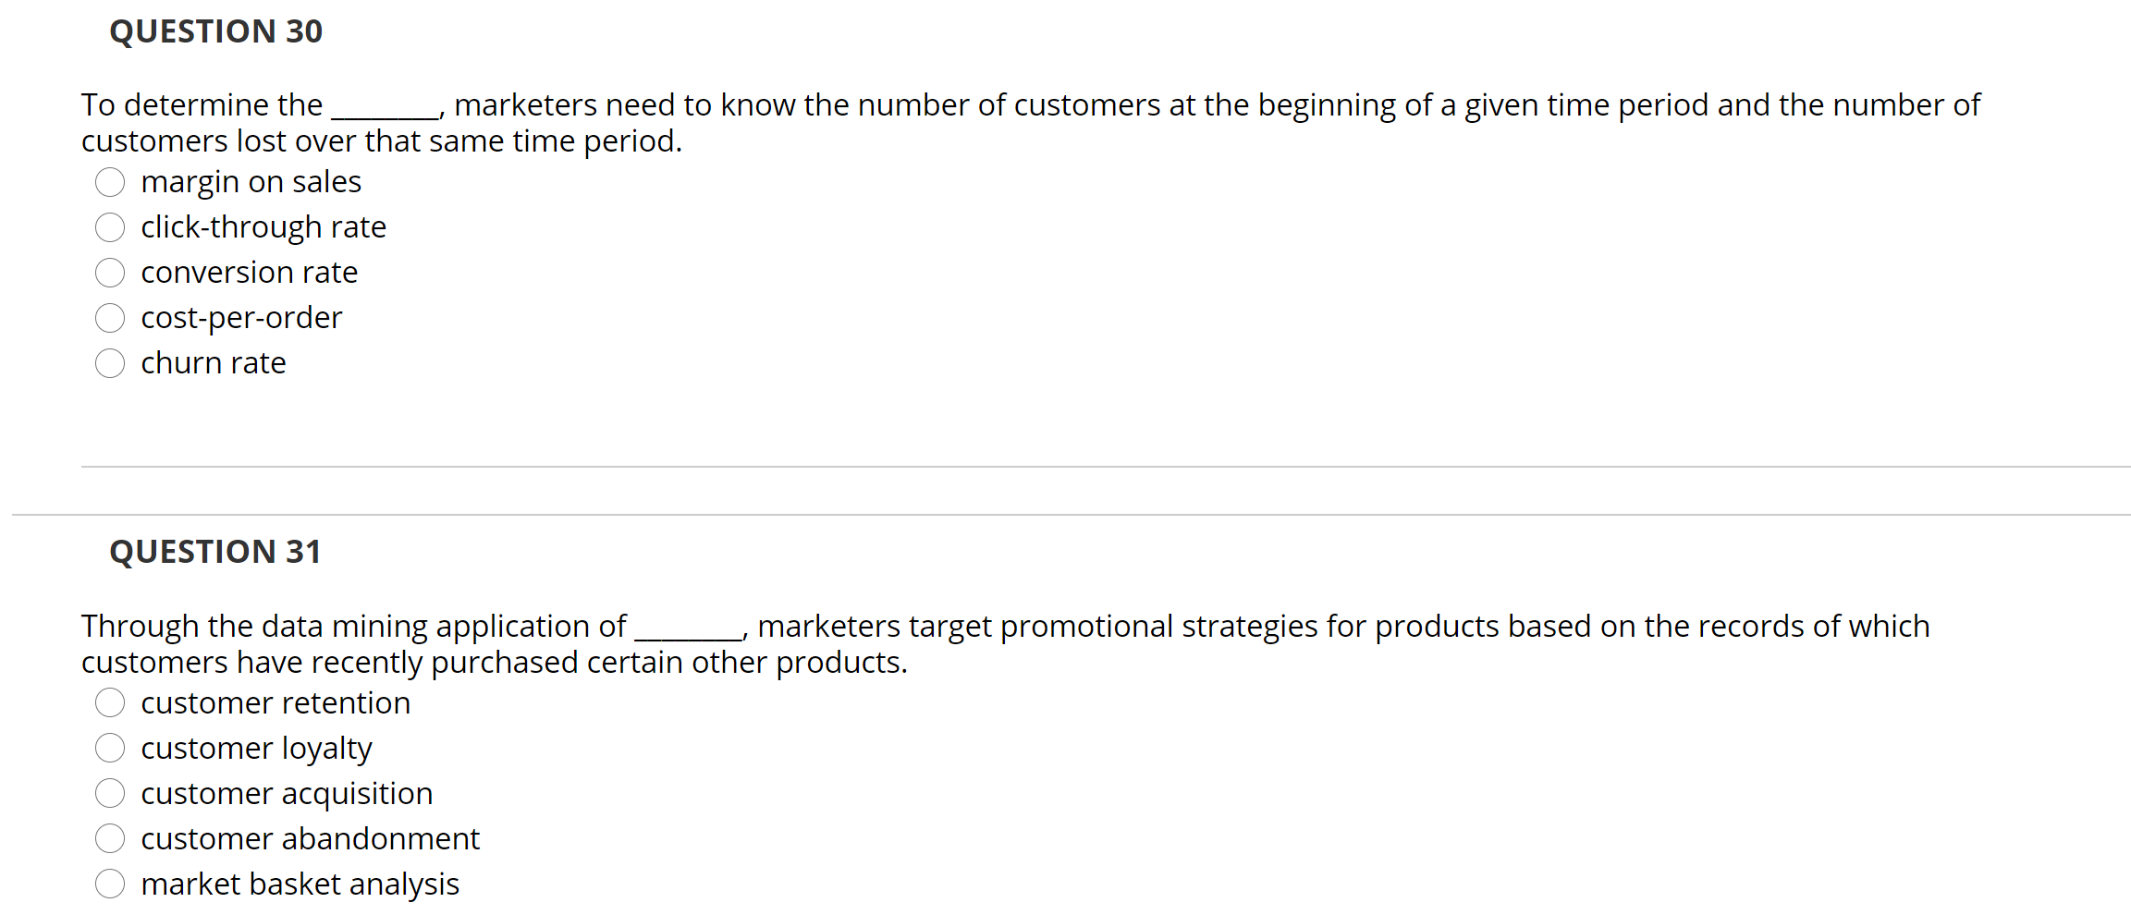Click the 'conversion rate' answer label
This screenshot has width=2131, height=915.
(249, 273)
